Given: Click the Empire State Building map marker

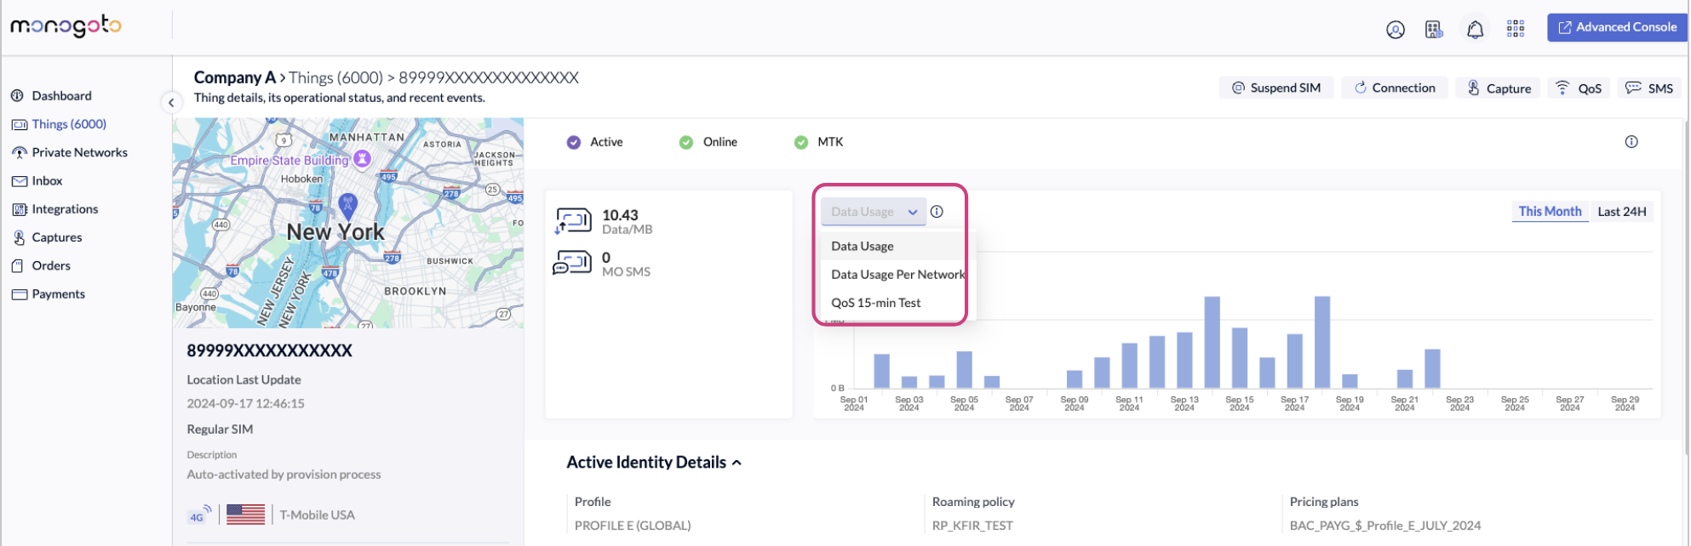Looking at the screenshot, I should (x=362, y=158).
